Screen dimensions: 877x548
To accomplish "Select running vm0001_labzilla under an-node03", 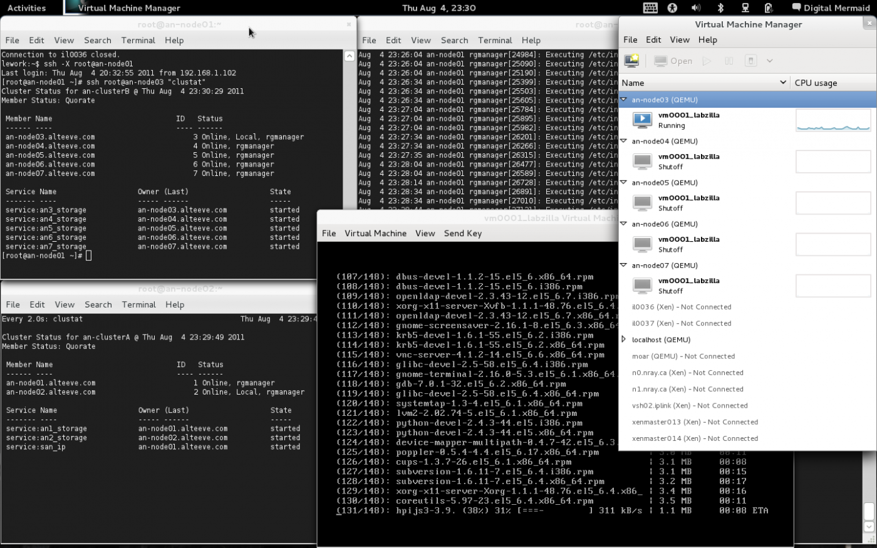I will (x=688, y=120).
